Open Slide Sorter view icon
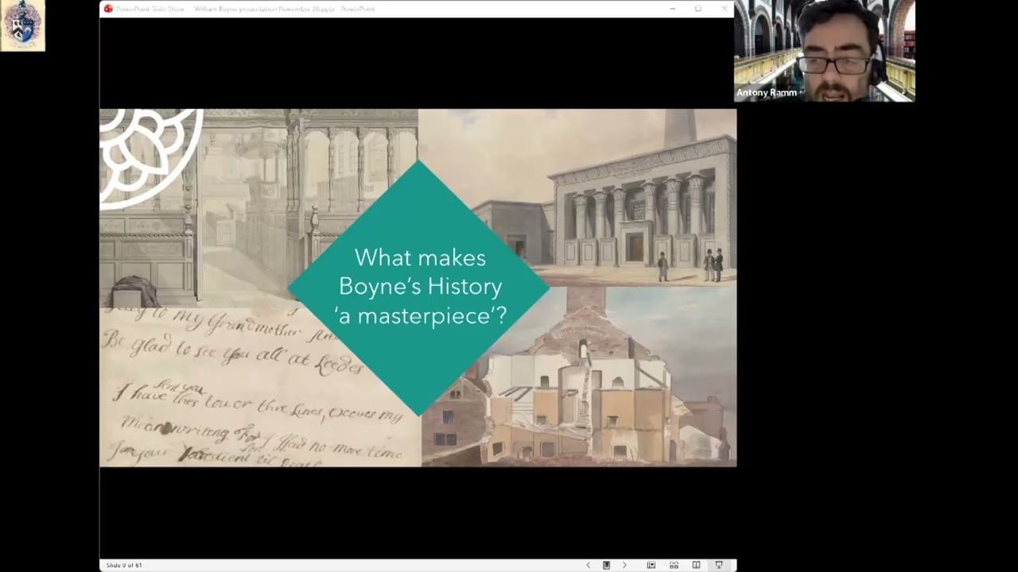 tap(674, 565)
